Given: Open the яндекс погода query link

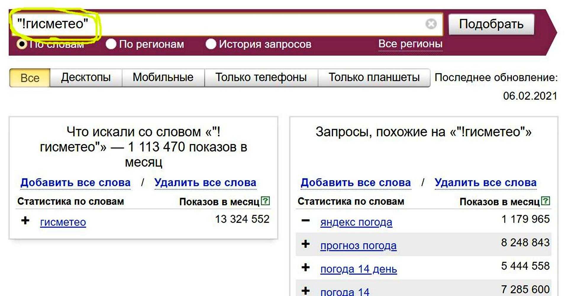Looking at the screenshot, I should tap(356, 222).
